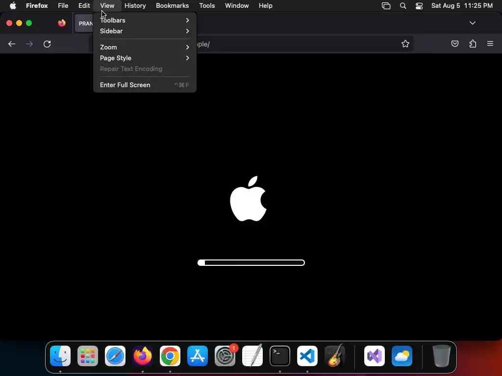Expand the Toolbars submenu
Screen dimensions: 502x376
[145, 20]
